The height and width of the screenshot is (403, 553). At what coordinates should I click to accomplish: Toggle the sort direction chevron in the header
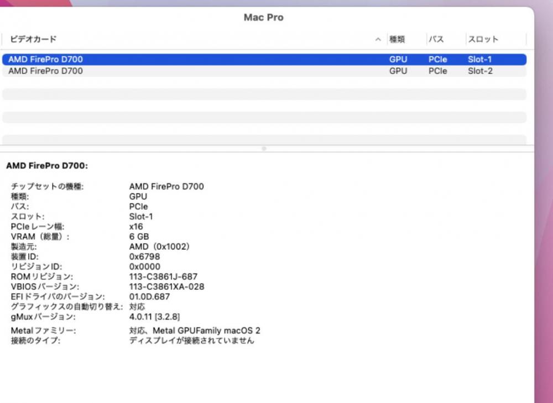pyautogui.click(x=378, y=39)
